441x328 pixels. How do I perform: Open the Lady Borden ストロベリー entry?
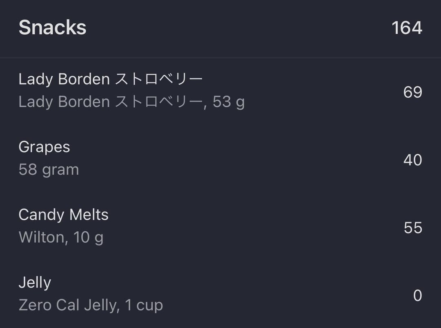coord(220,92)
